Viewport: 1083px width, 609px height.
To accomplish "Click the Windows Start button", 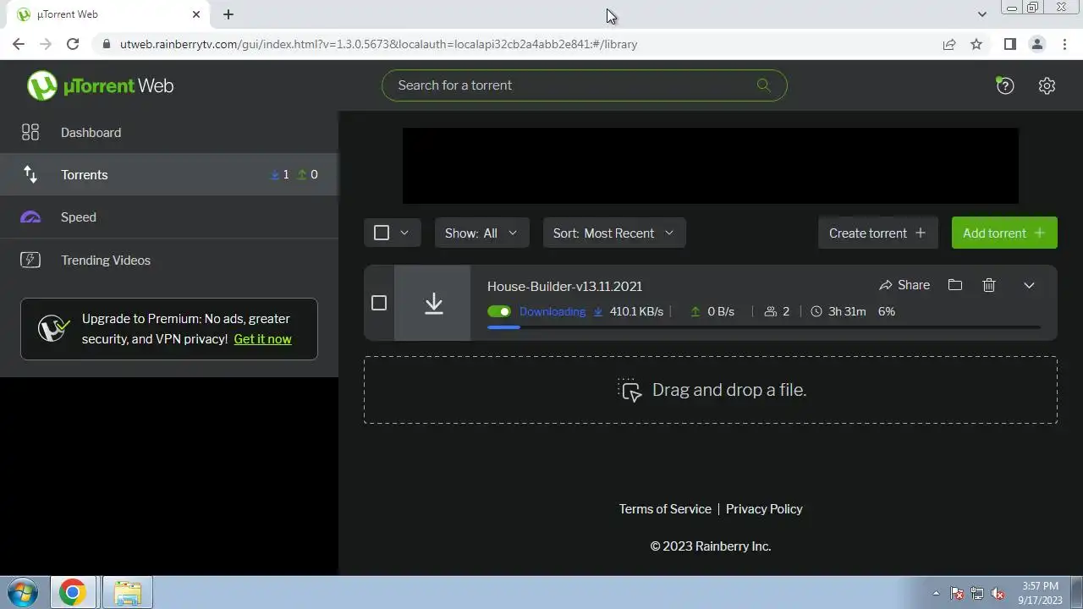I will click(x=23, y=592).
